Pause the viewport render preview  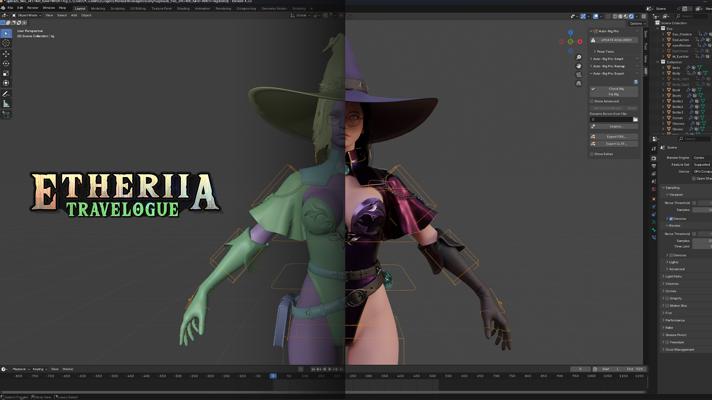click(644, 16)
